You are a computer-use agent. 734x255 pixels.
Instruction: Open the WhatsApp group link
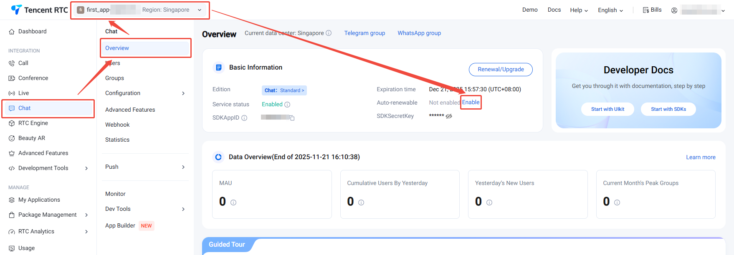coord(419,33)
